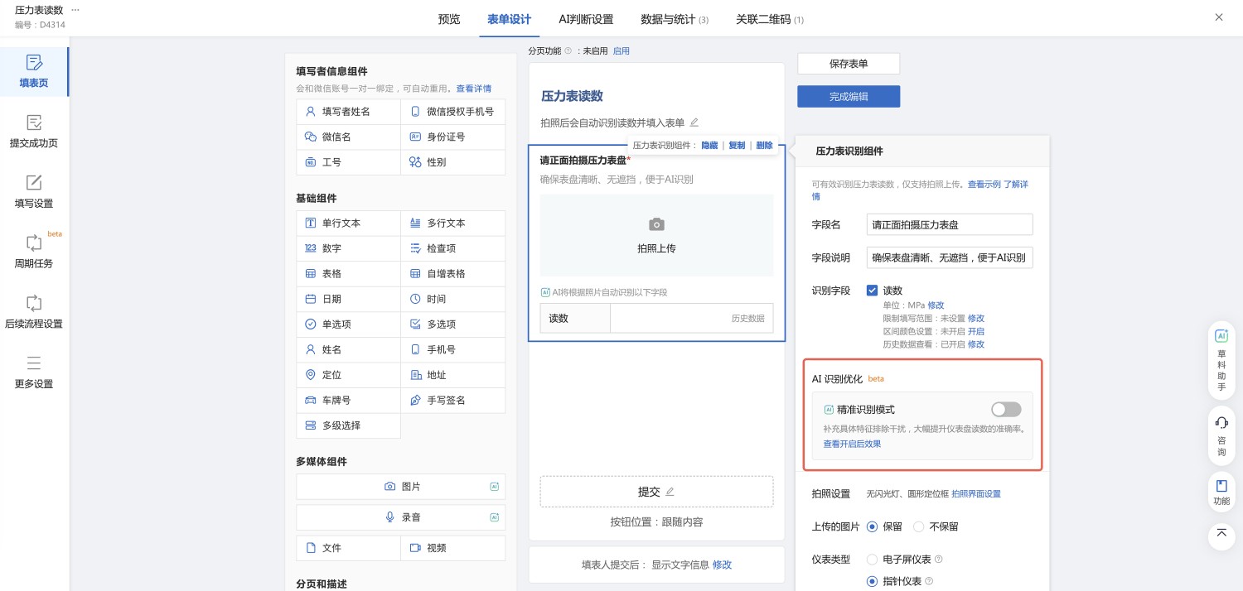Uncheck the 读数 recognition field checkbox
The height and width of the screenshot is (591, 1243).
[x=873, y=291]
